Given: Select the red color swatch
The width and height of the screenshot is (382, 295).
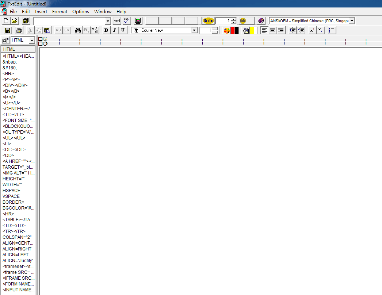Looking at the screenshot, I should (x=233, y=30).
